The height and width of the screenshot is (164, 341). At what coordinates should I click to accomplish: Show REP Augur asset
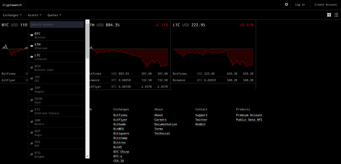coord(32,133)
